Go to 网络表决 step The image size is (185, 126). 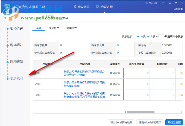(17, 62)
